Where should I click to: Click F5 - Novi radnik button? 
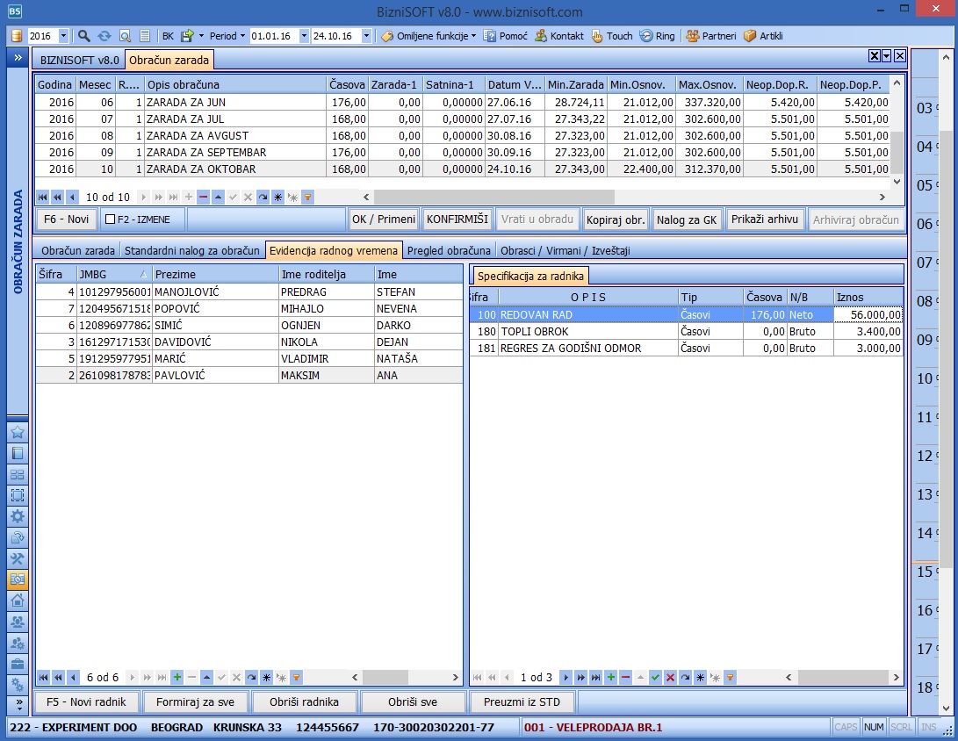(x=86, y=701)
